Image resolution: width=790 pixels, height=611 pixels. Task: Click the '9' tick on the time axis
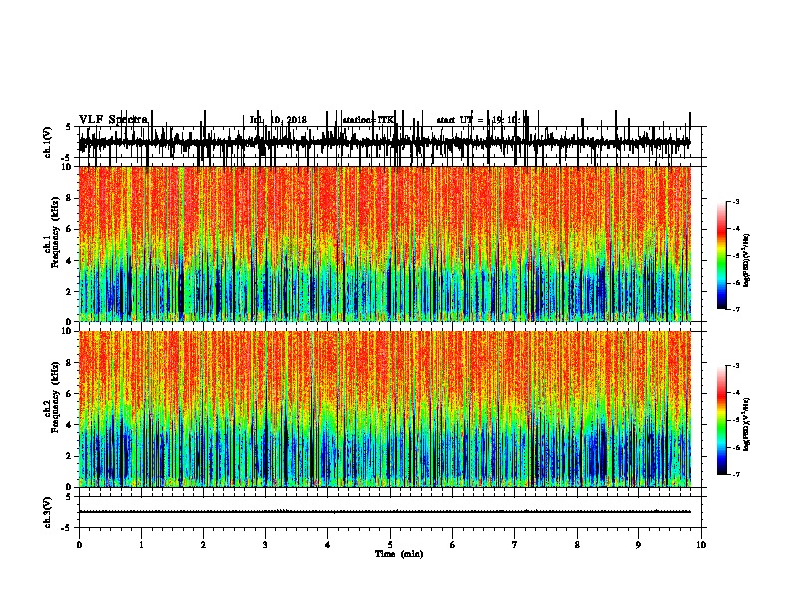tap(638, 545)
